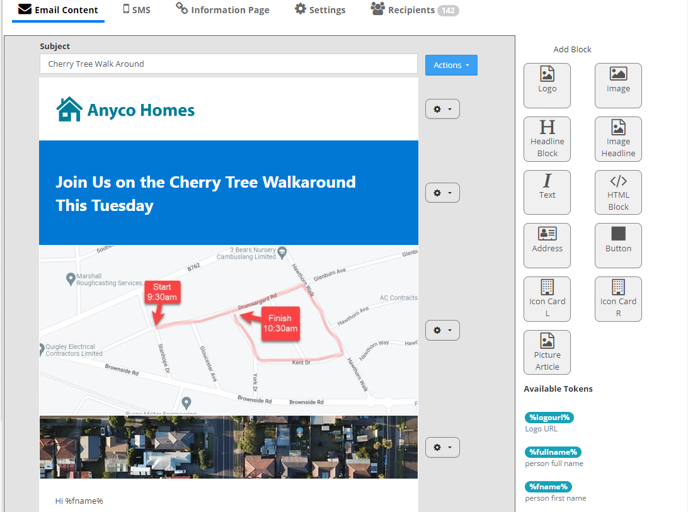Add an Address block
The width and height of the screenshot is (688, 512).
pyautogui.click(x=547, y=246)
